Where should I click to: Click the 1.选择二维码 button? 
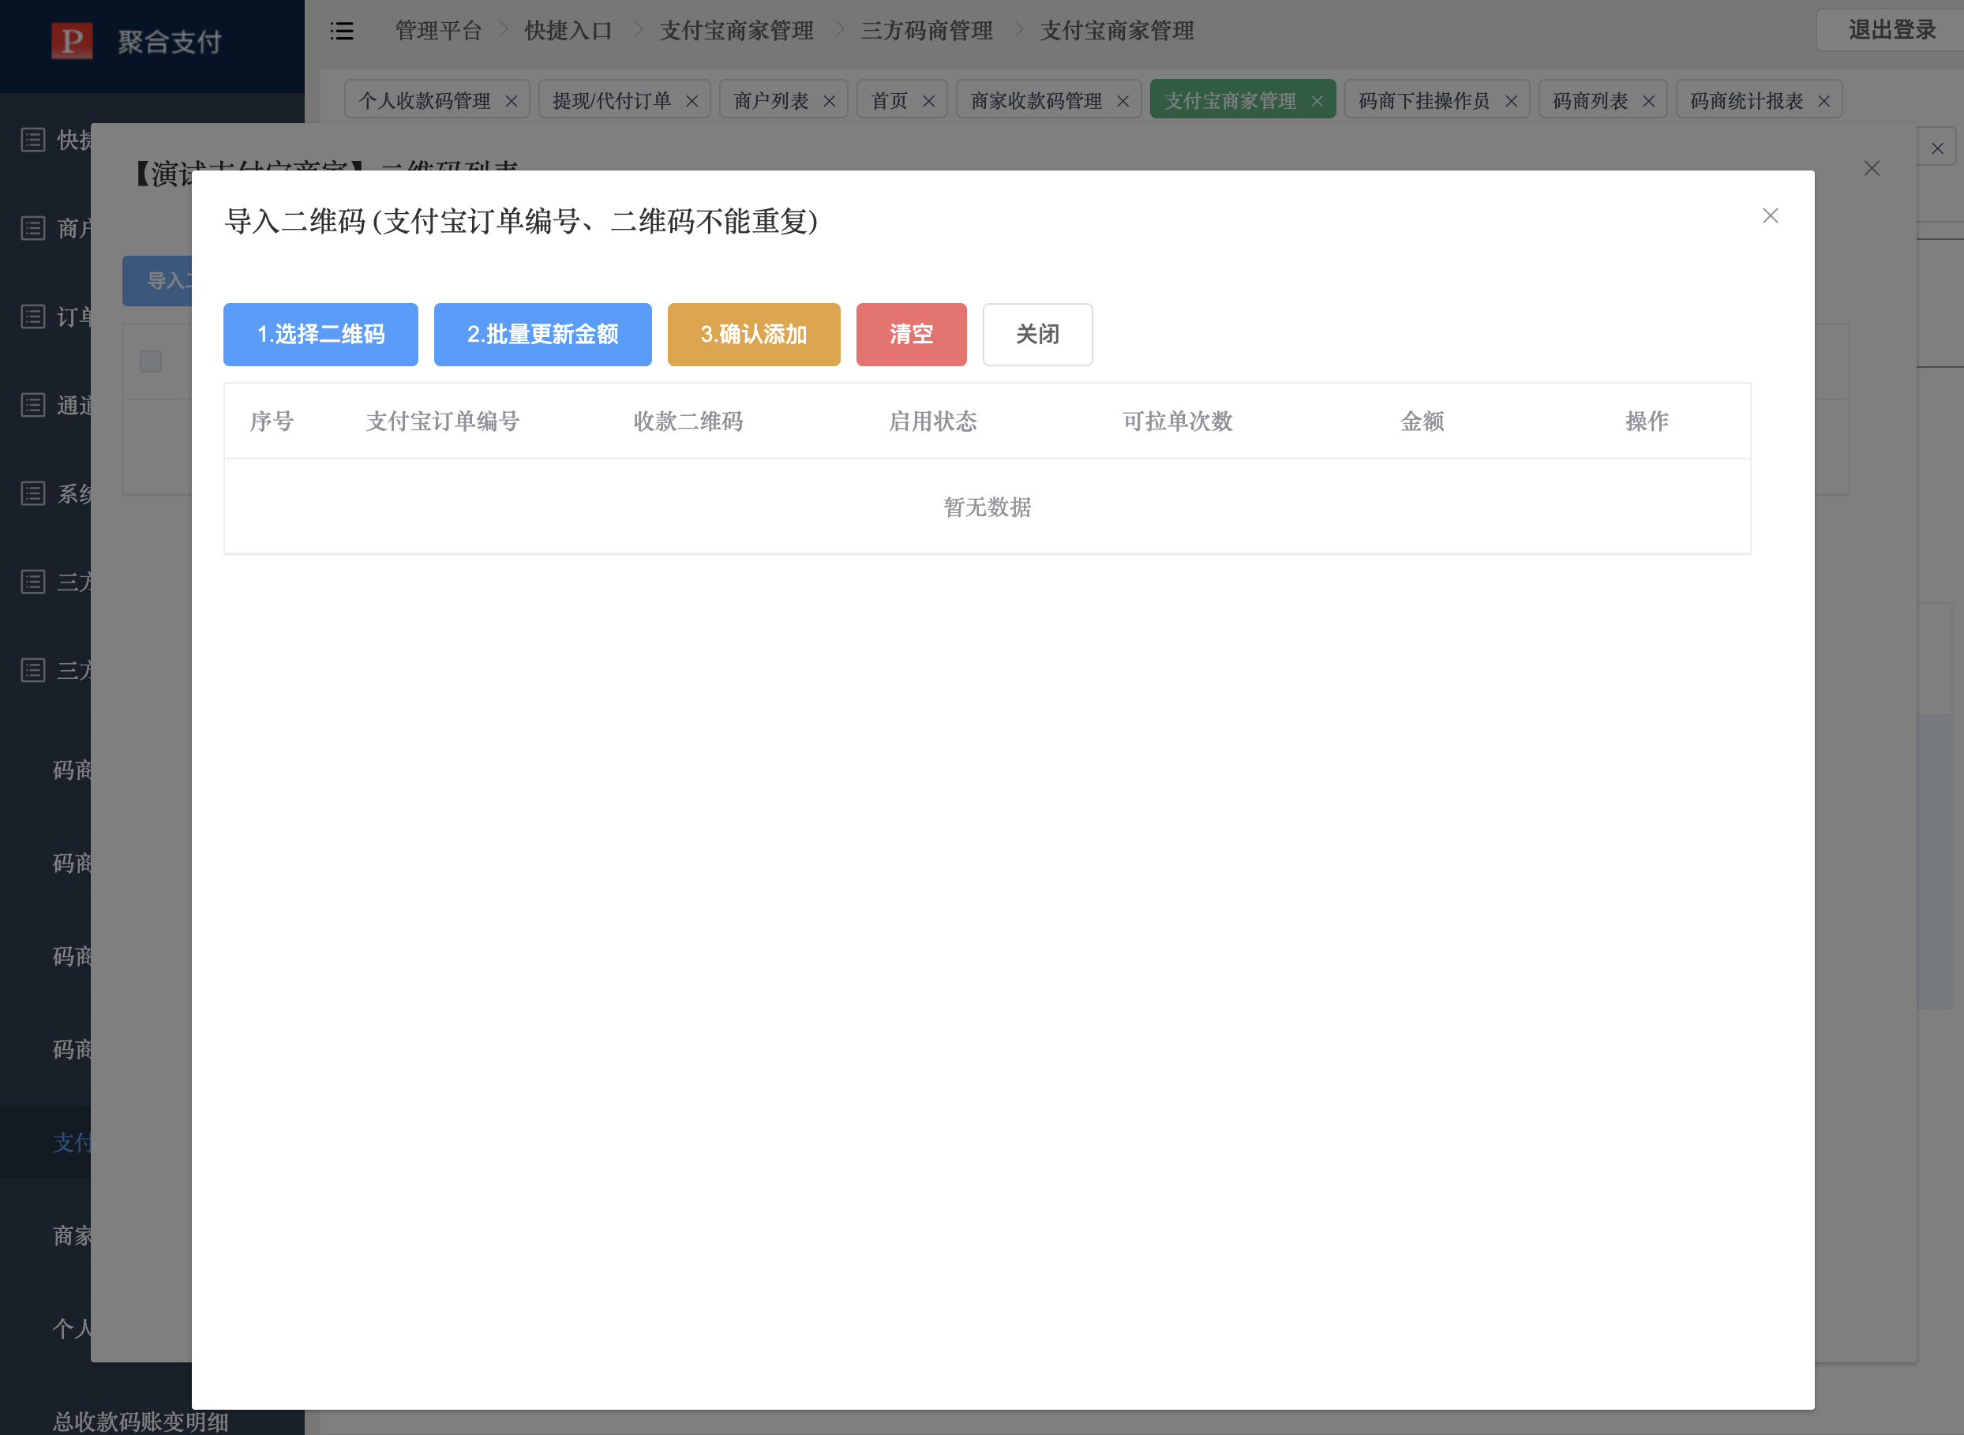click(320, 335)
